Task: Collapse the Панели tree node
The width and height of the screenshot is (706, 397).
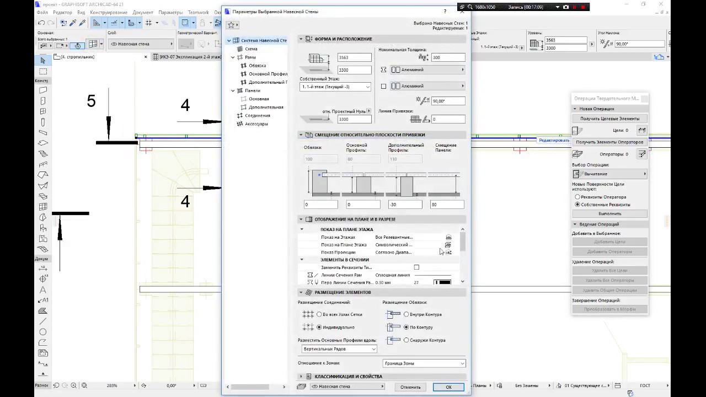Action: point(233,91)
